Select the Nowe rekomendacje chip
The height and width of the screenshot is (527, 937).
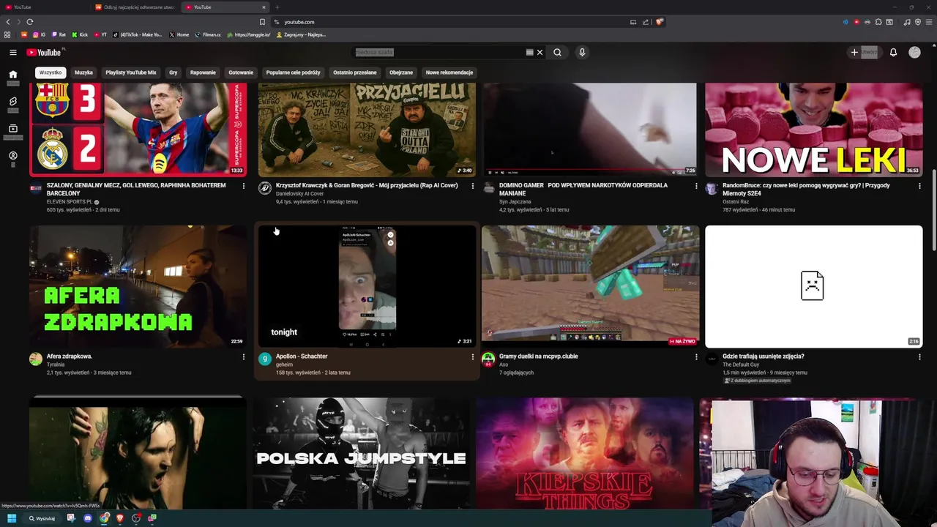[x=449, y=72]
